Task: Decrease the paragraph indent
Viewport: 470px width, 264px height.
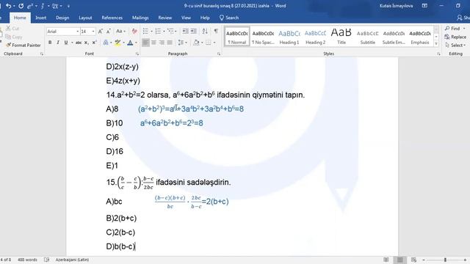Action: pos(186,31)
